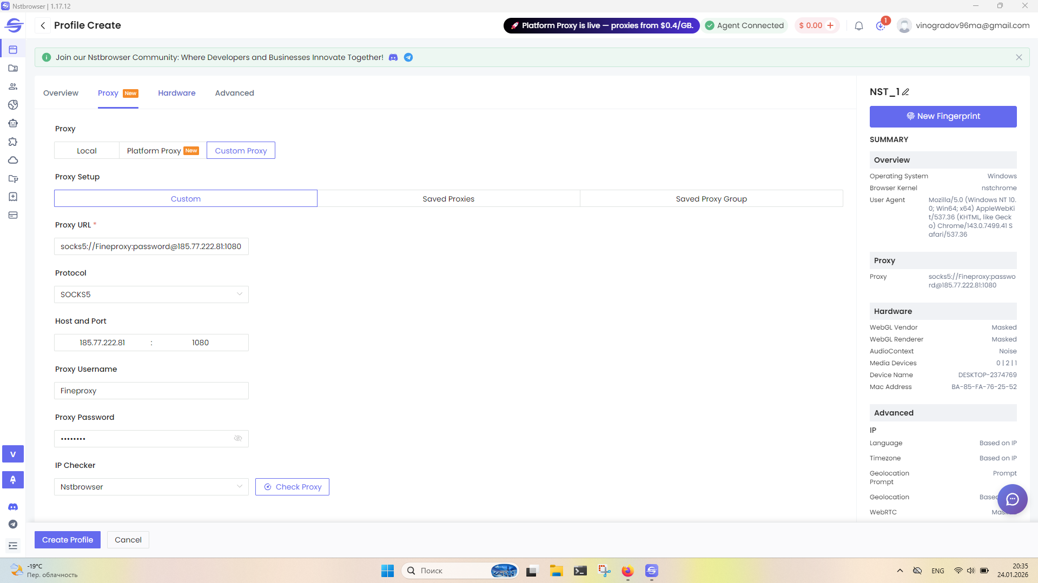Open the billing card sidebar icon

tap(13, 215)
